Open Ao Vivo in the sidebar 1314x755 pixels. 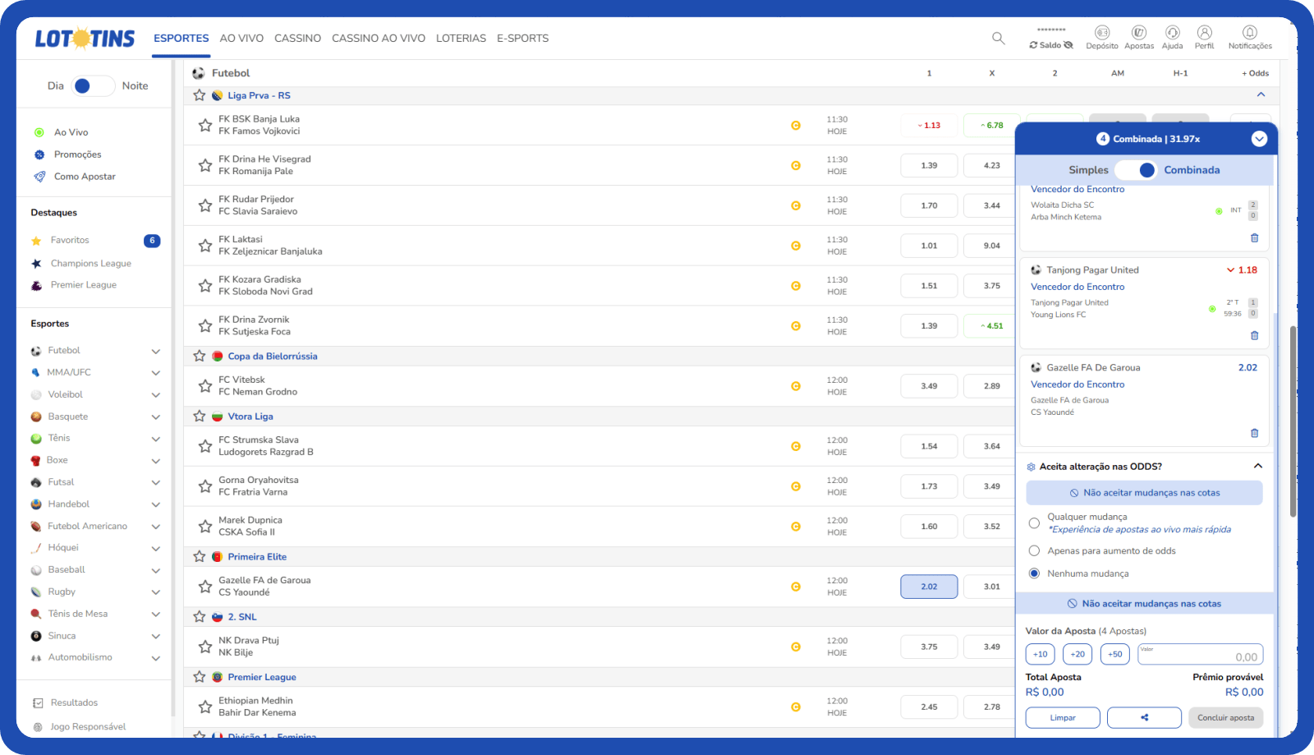[x=71, y=132]
